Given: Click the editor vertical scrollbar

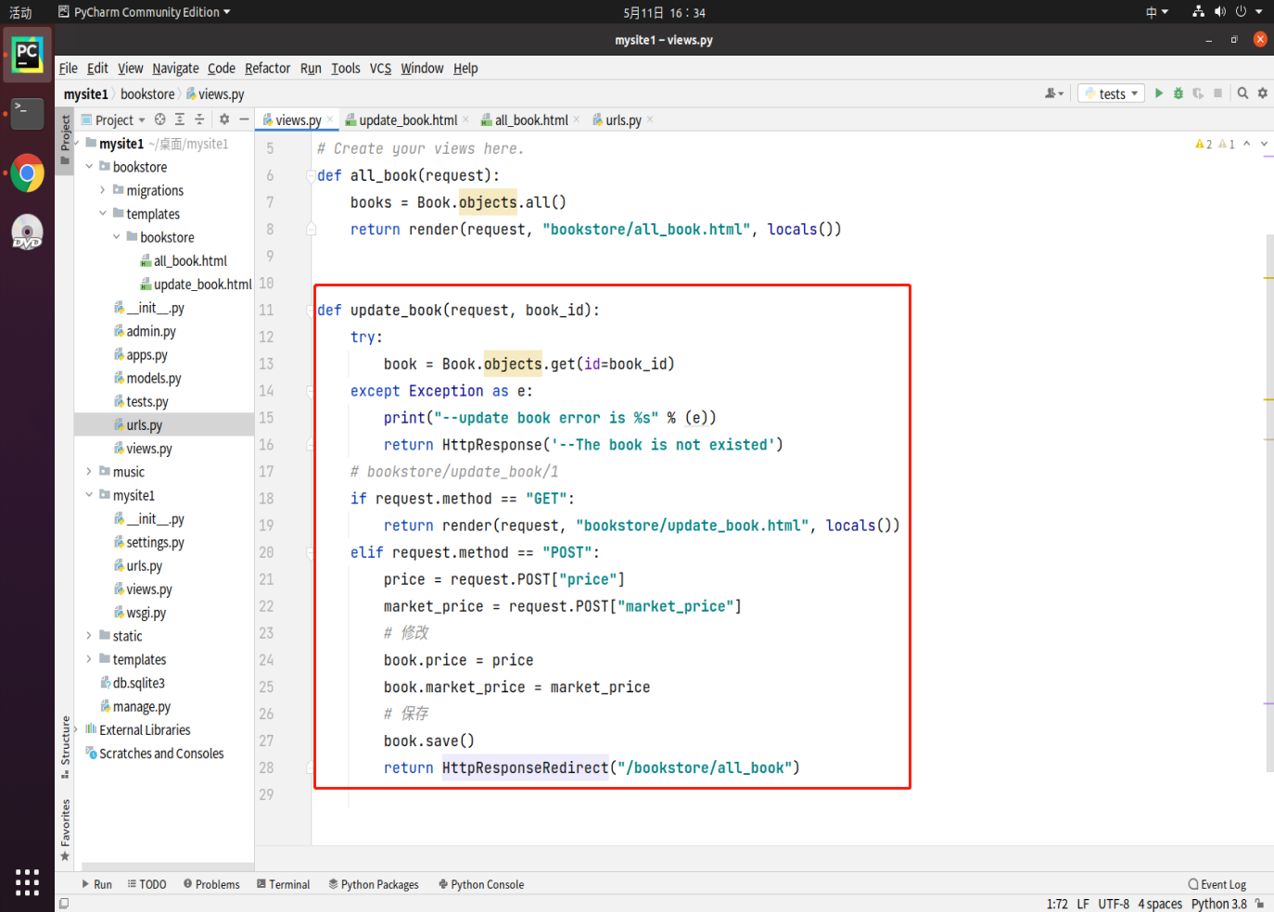Looking at the screenshot, I should [x=1269, y=502].
